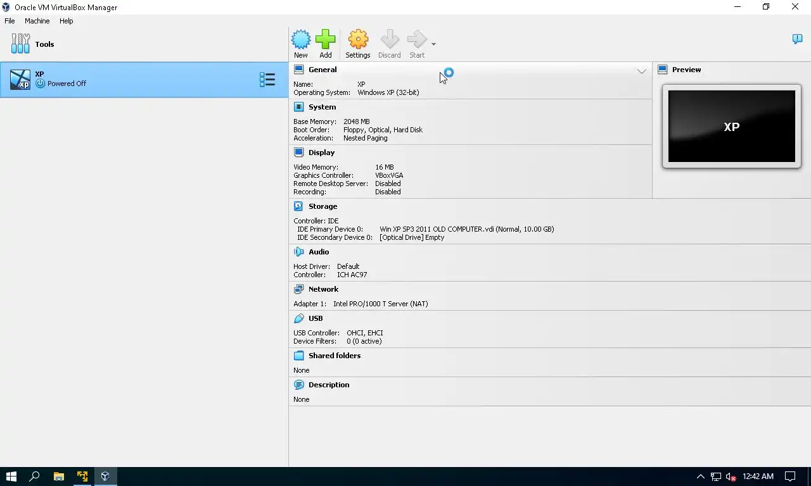Image resolution: width=811 pixels, height=486 pixels.
Task: Open the Storage settings heading link
Action: tap(322, 206)
